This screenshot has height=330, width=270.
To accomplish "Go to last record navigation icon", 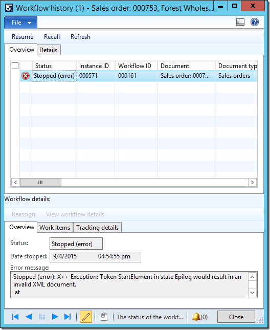I will (x=67, y=317).
